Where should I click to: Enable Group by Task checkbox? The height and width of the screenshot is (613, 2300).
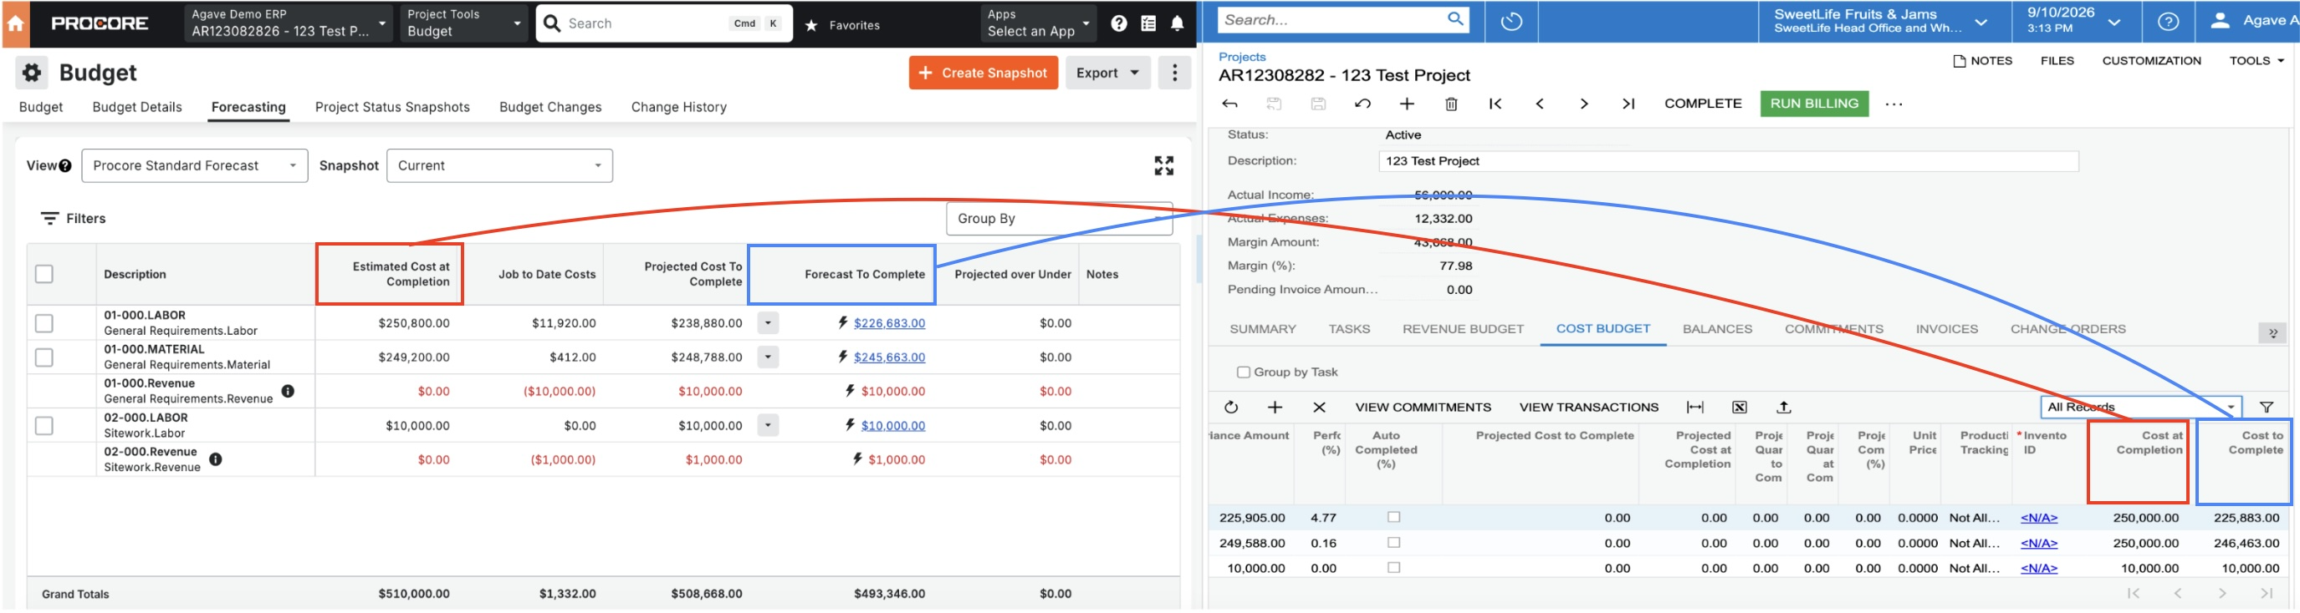1242,372
